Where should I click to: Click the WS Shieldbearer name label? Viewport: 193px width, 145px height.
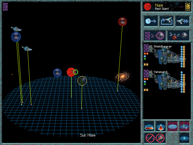pyautogui.click(x=160, y=47)
